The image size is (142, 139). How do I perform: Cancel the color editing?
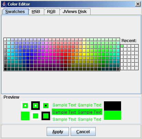83,131
